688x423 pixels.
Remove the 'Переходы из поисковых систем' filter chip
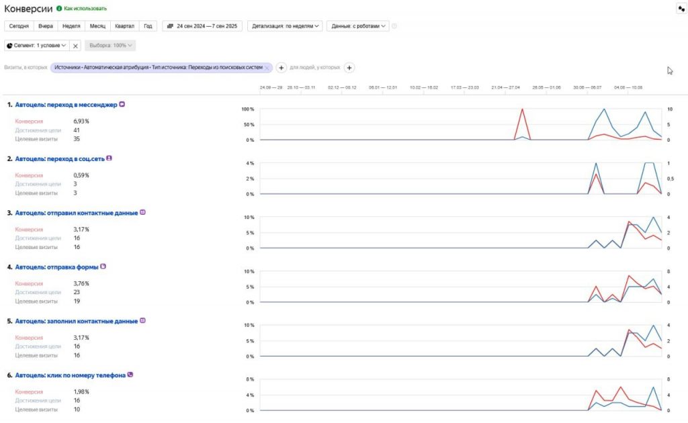(267, 68)
